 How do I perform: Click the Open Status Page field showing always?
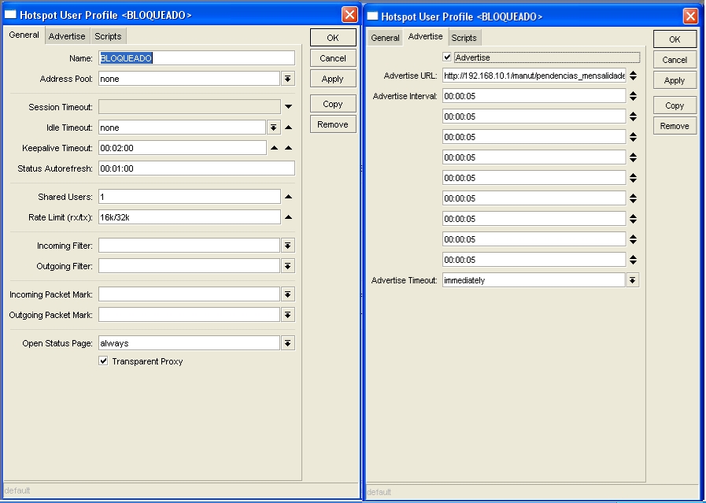[190, 343]
